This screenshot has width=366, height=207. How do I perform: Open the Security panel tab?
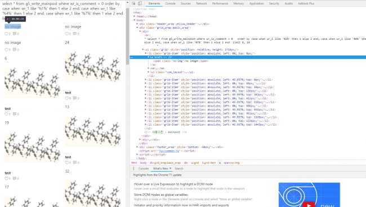pyautogui.click(x=274, y=3)
